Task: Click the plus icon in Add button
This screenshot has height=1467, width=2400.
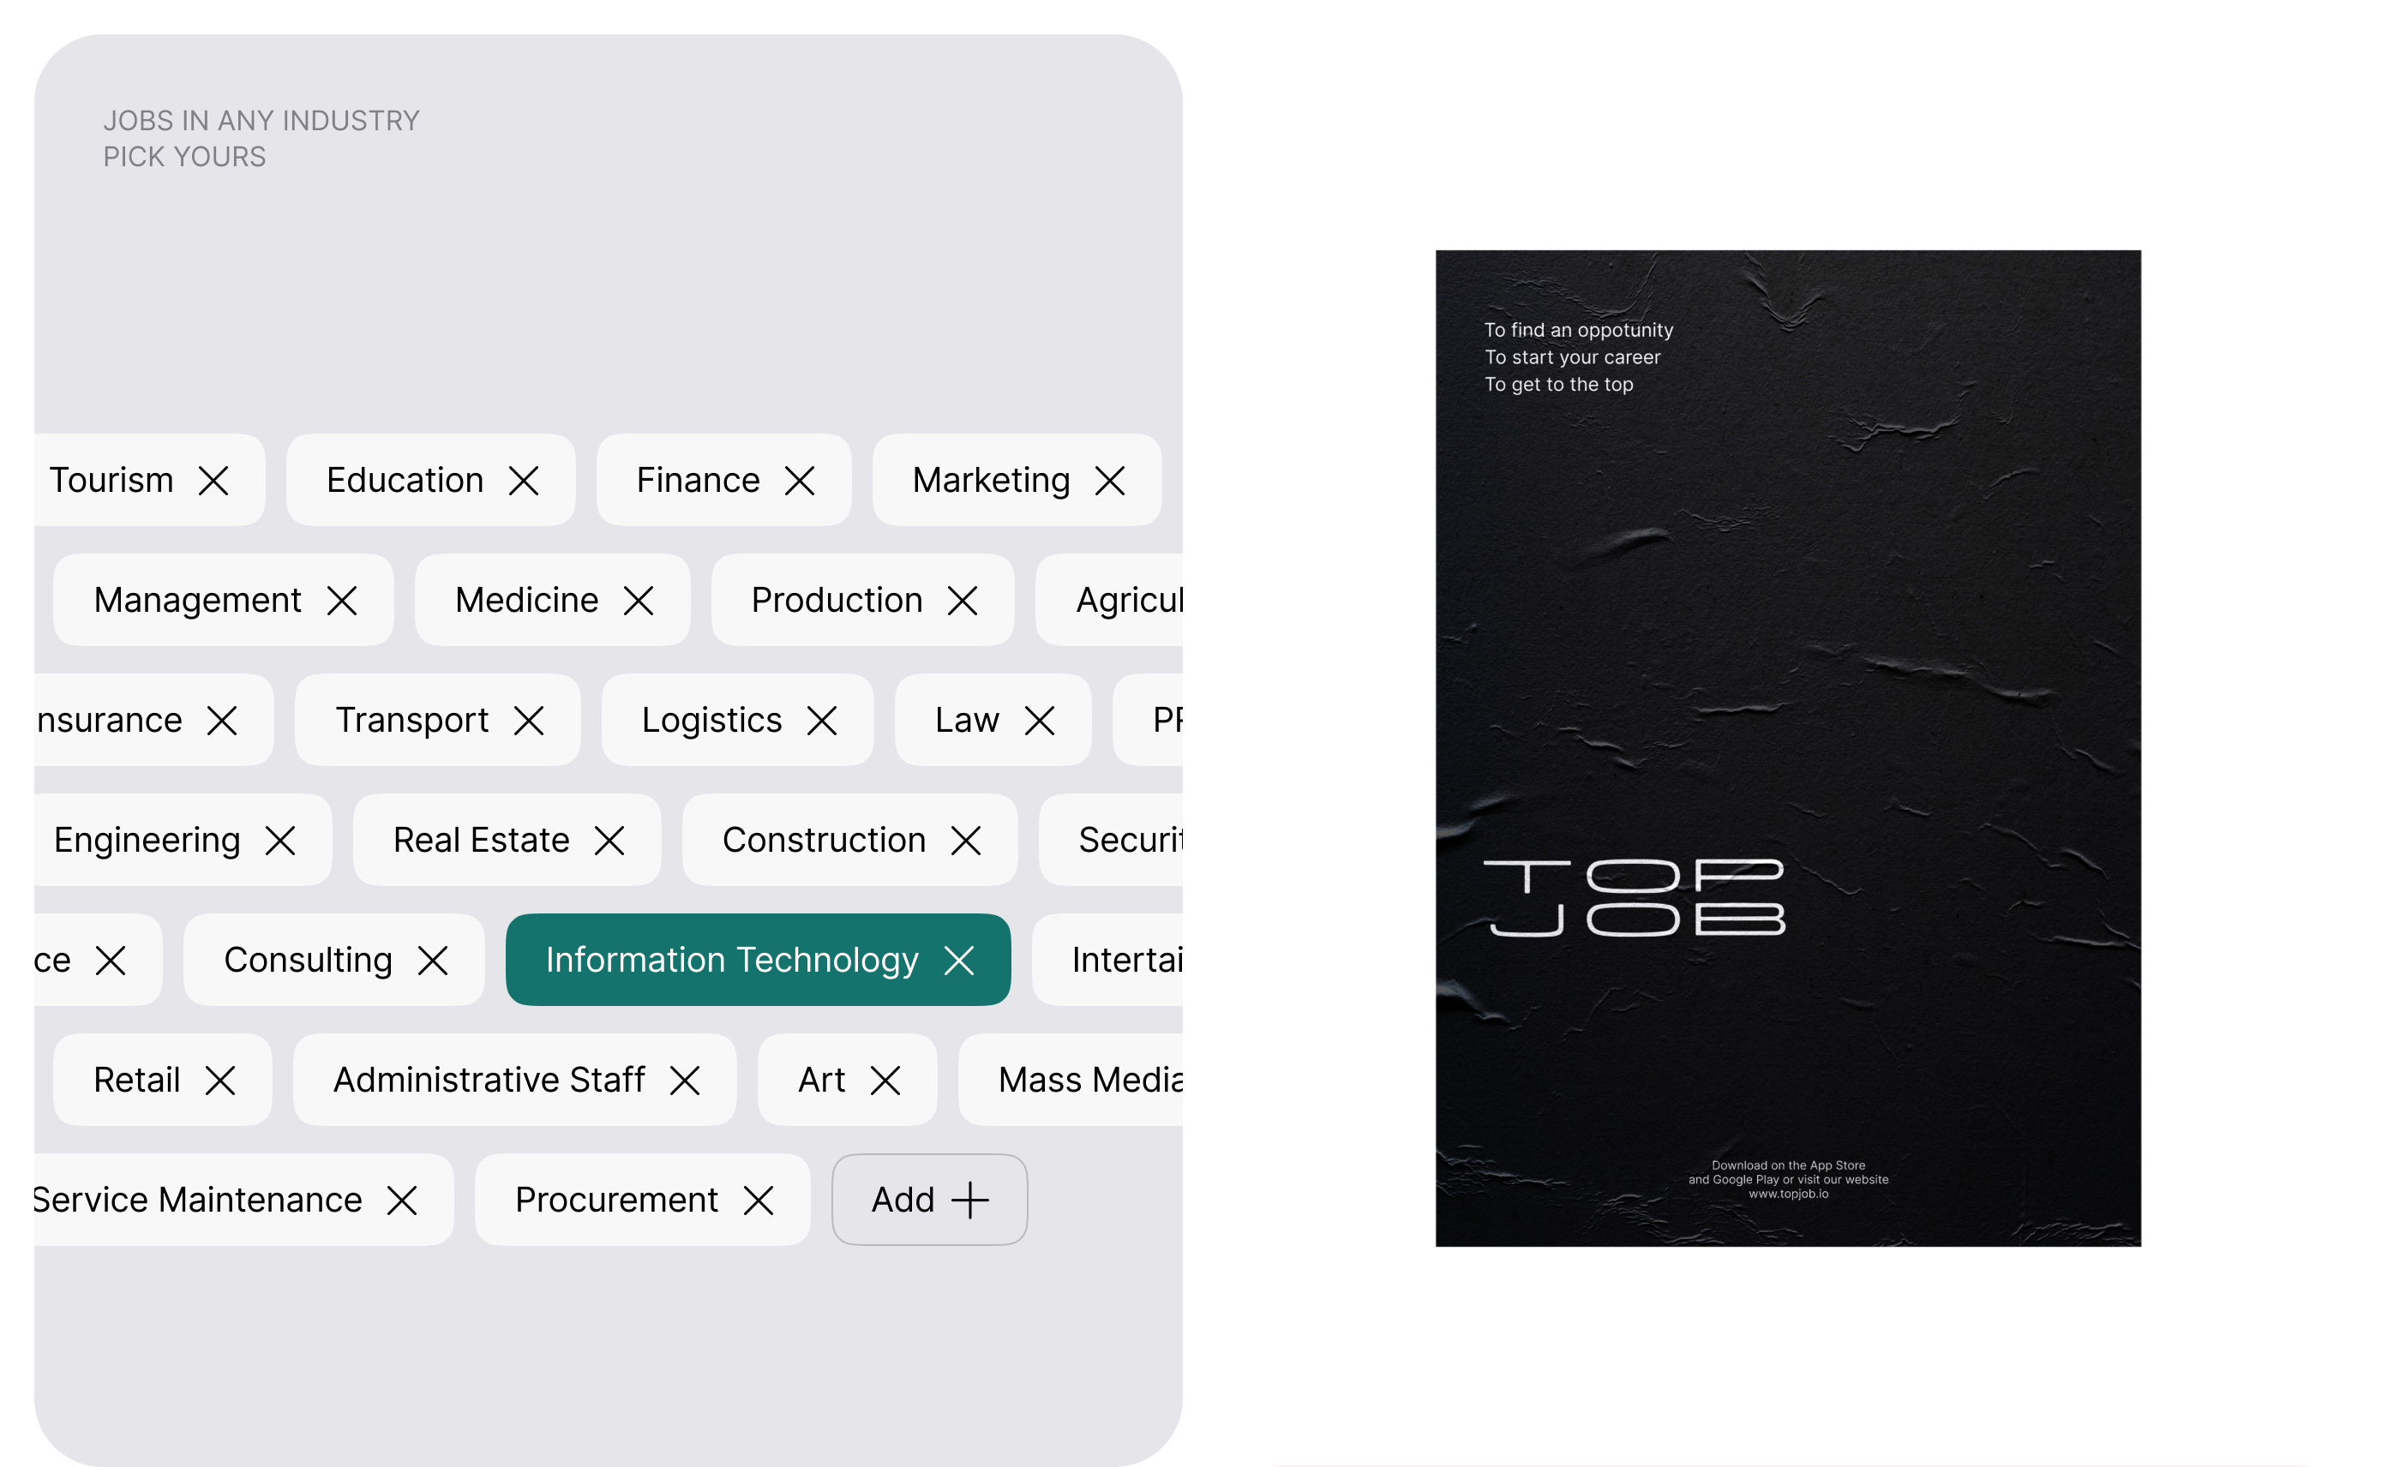Action: coord(970,1201)
